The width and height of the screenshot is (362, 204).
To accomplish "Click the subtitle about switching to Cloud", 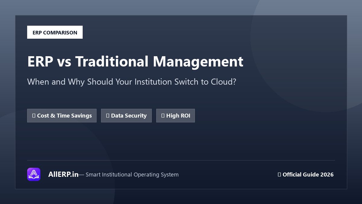I will point(132,82).
